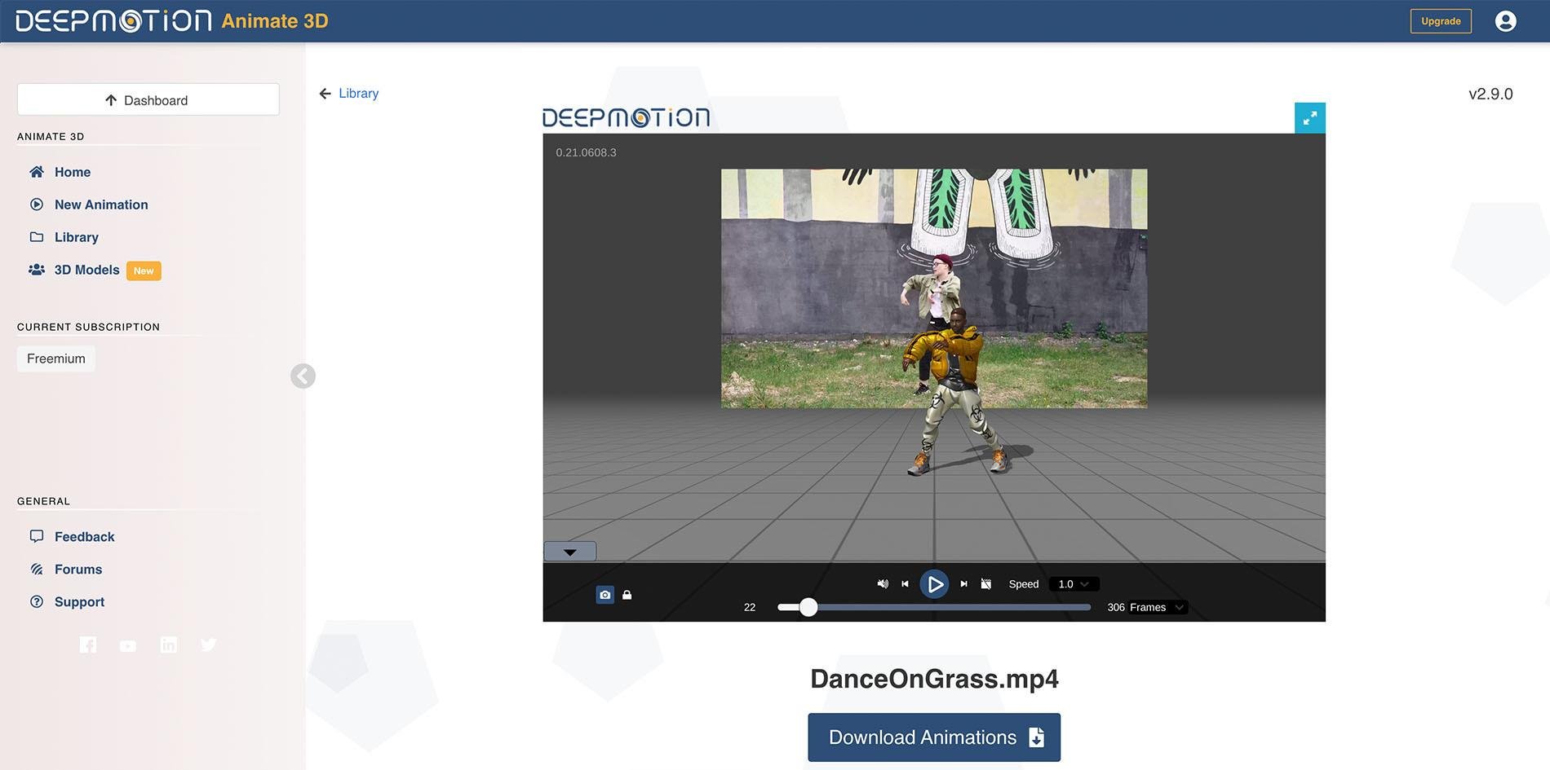1550x770 pixels.
Task: Mute the animation audio with the speaker icon
Action: [x=883, y=584]
